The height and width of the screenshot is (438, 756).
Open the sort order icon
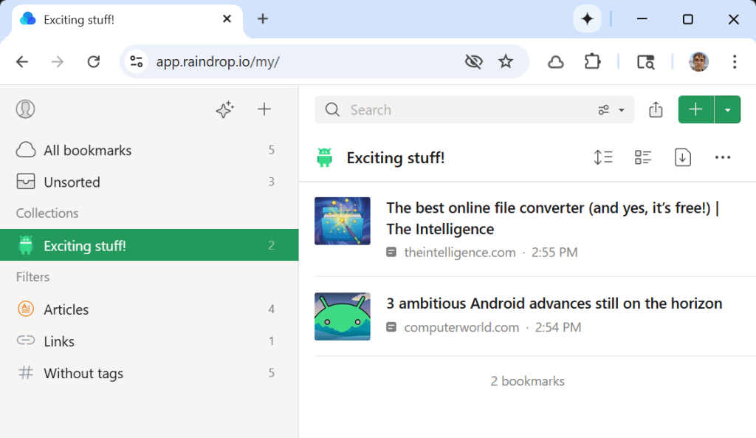point(603,157)
